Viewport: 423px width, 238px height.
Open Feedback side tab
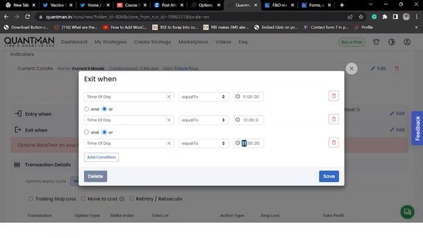417,128
